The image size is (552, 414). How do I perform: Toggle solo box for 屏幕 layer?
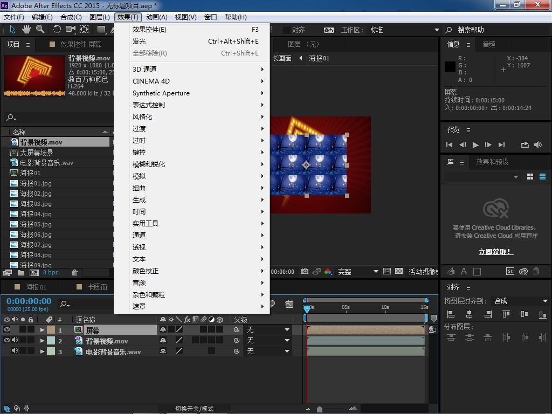pyautogui.click(x=23, y=329)
